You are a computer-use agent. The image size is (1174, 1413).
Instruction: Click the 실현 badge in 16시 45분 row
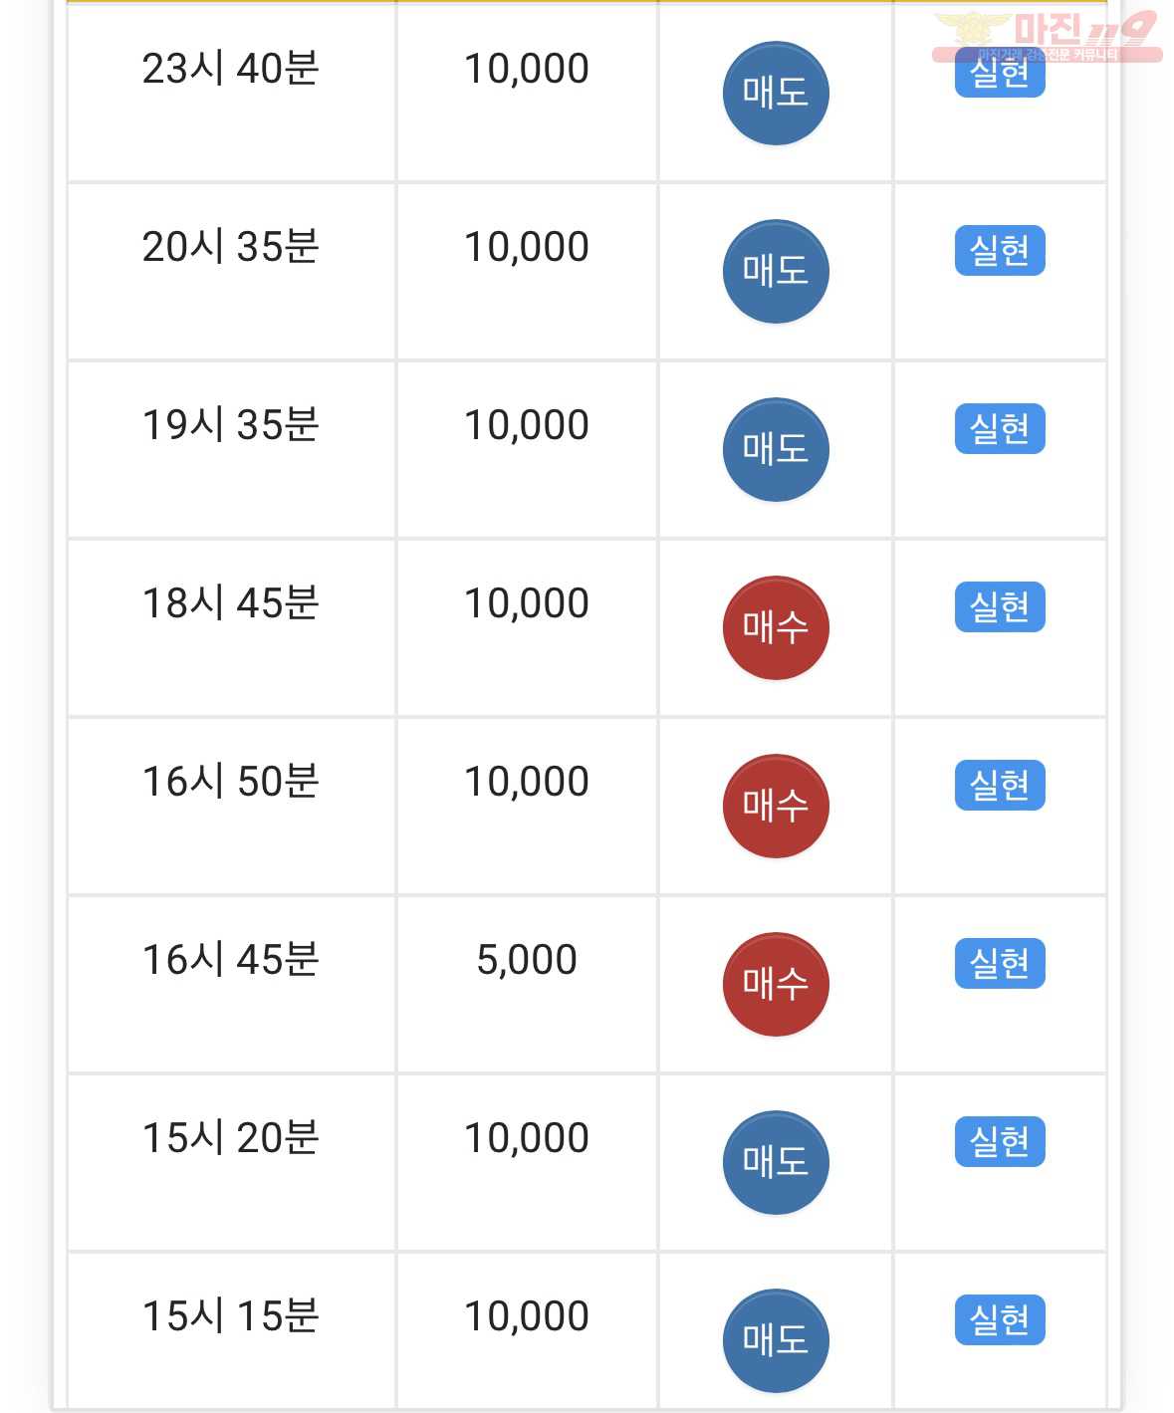coord(1000,964)
